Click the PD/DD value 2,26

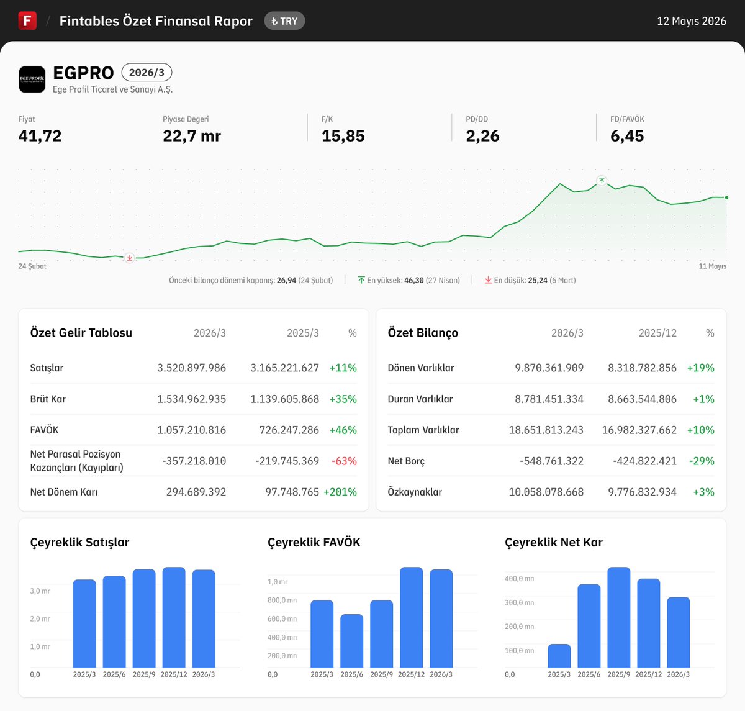pos(483,136)
